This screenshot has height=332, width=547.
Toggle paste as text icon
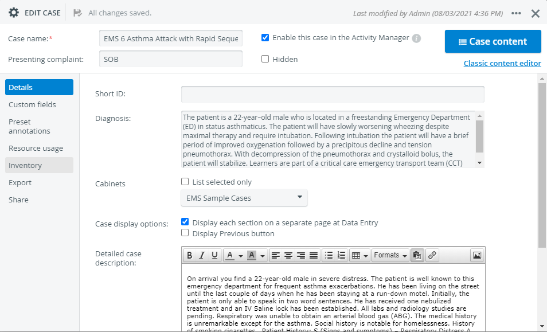417,255
